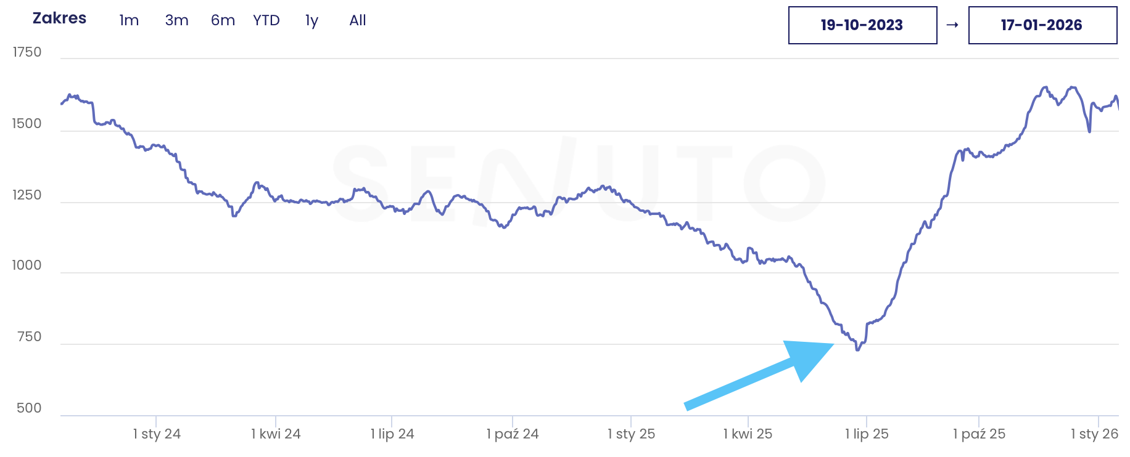This screenshot has width=1130, height=457.
Task: Open the start date field 19-10-2023
Action: (x=862, y=25)
